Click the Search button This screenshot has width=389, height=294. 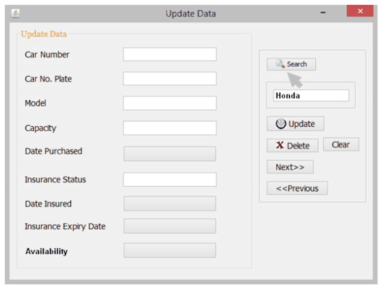click(x=291, y=64)
